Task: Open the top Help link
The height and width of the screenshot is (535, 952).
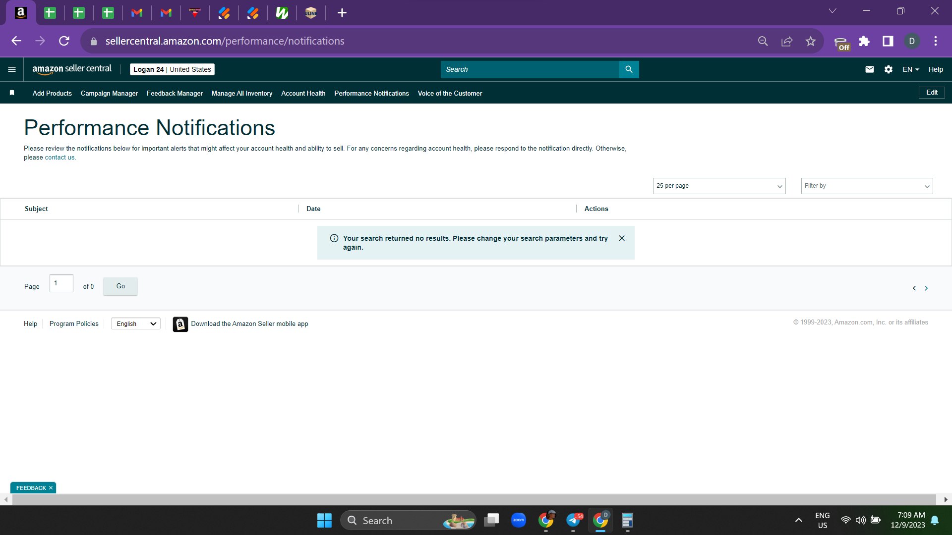Action: 936,69
